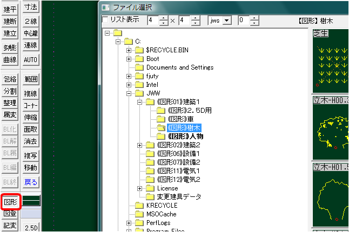Viewport: 349px width, 232px height.
Task: Click the 戻る undo button
Action: pos(31,182)
